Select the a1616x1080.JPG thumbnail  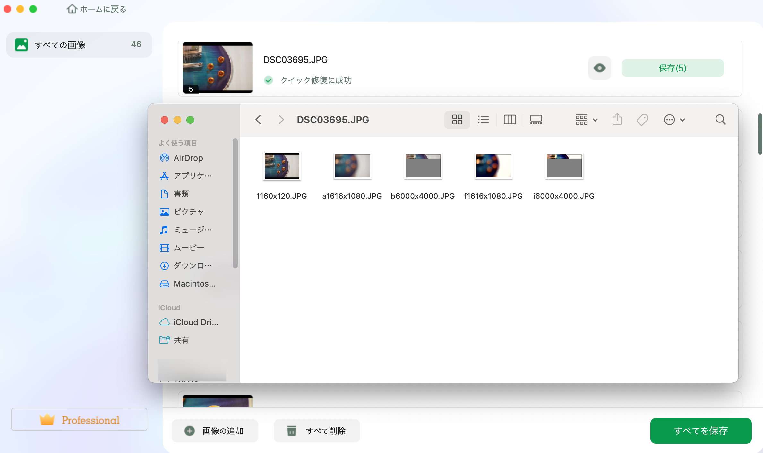[x=352, y=166]
